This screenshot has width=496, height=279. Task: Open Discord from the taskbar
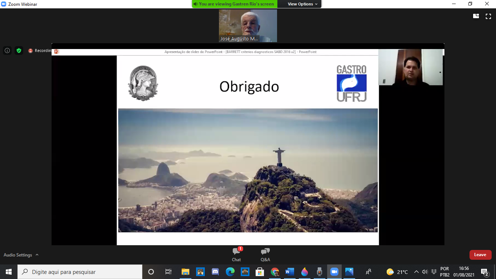point(215,272)
